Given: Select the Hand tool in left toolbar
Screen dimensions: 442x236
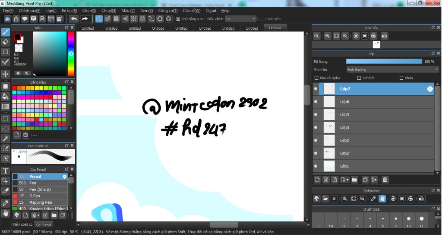Looking at the screenshot, I should (x=5, y=213).
